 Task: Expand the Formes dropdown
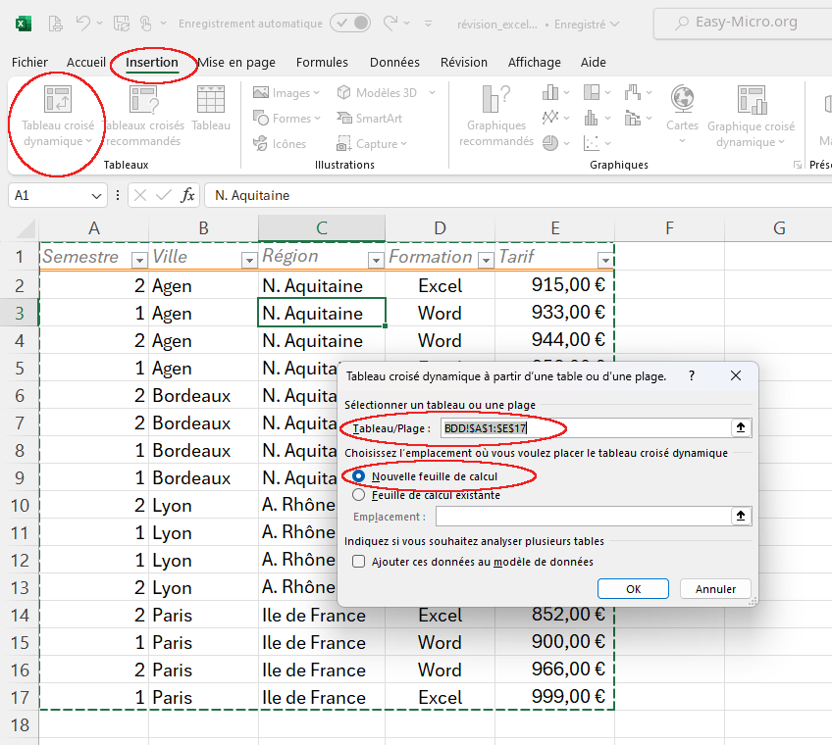pos(317,119)
